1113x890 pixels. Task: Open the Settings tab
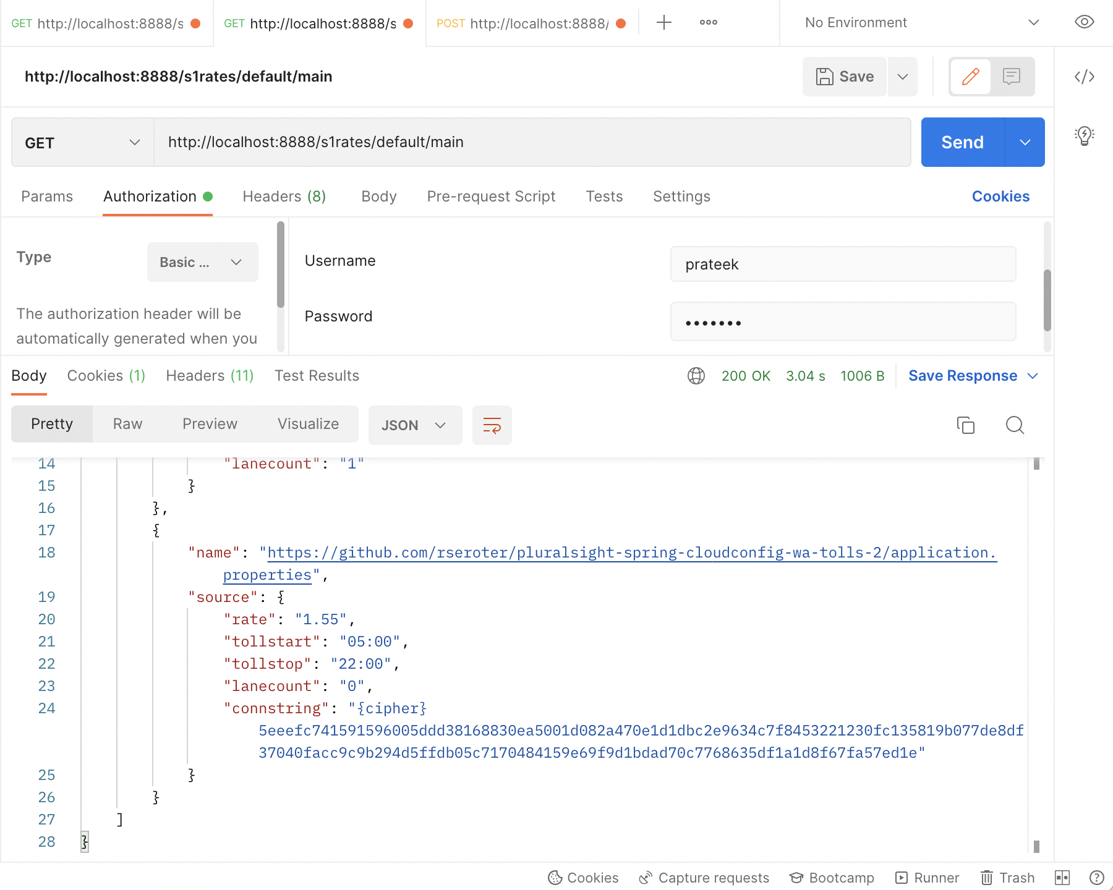682,197
